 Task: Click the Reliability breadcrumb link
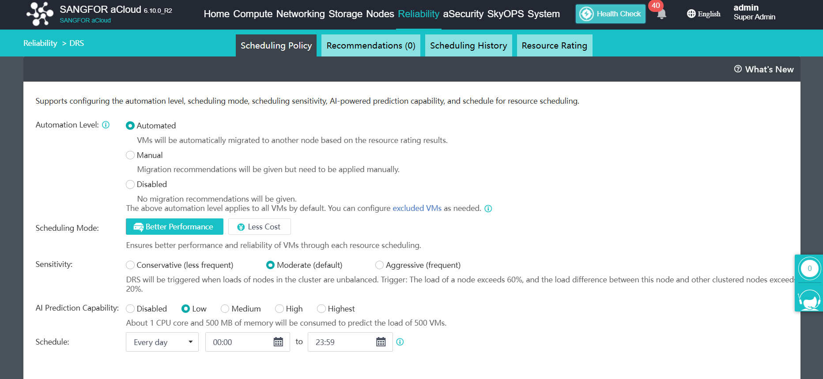[40, 43]
